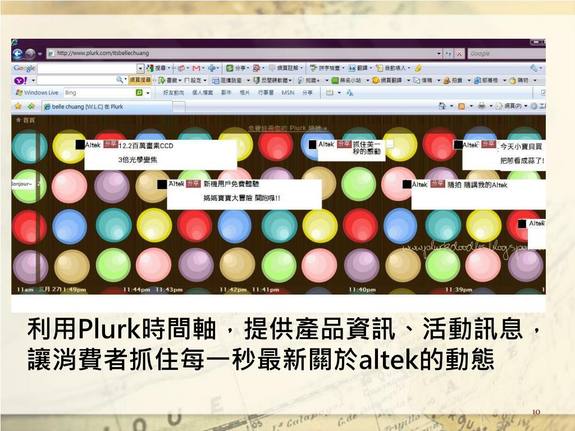Click the Google toolbar 搜尋 button
Image resolution: width=575 pixels, height=431 pixels.
tap(157, 68)
